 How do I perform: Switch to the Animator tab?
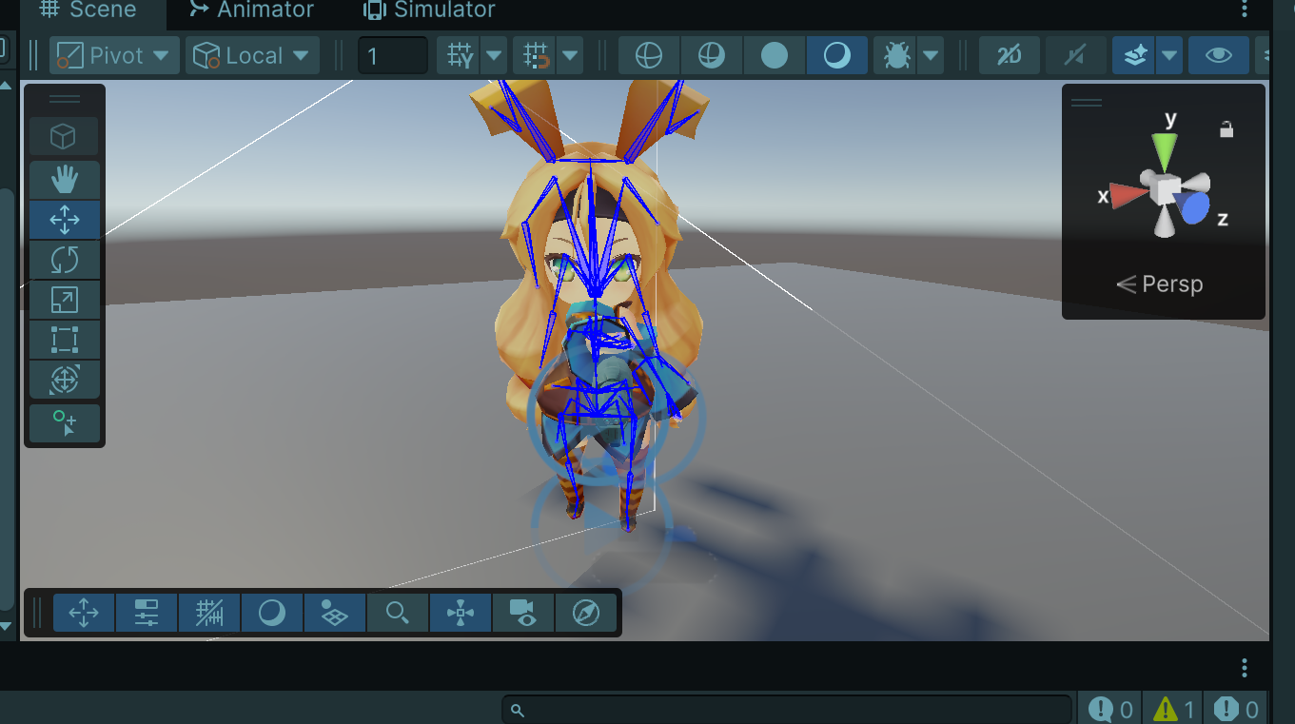pyautogui.click(x=251, y=10)
